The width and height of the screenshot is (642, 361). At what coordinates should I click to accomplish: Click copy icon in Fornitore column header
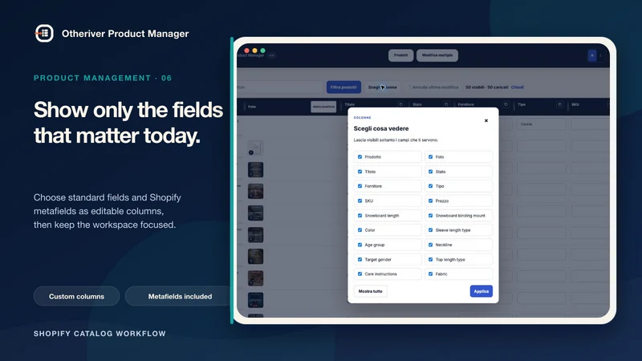click(x=506, y=104)
